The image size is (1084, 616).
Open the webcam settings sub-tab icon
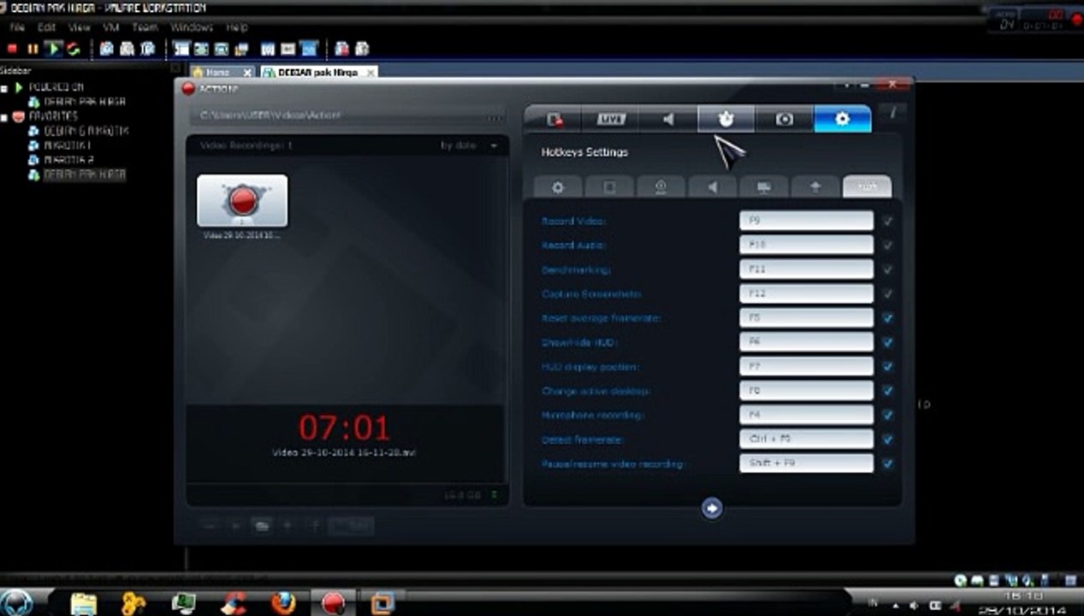660,187
